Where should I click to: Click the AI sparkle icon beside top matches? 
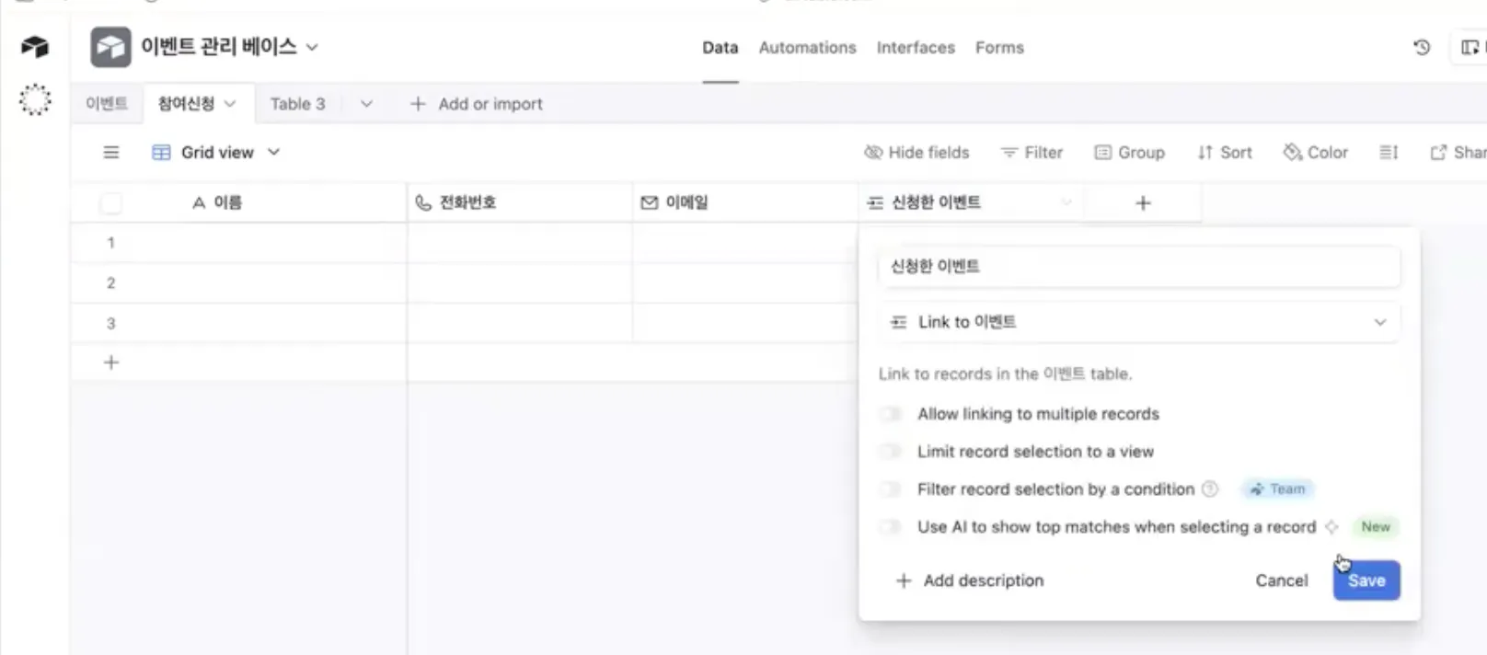tap(1331, 527)
